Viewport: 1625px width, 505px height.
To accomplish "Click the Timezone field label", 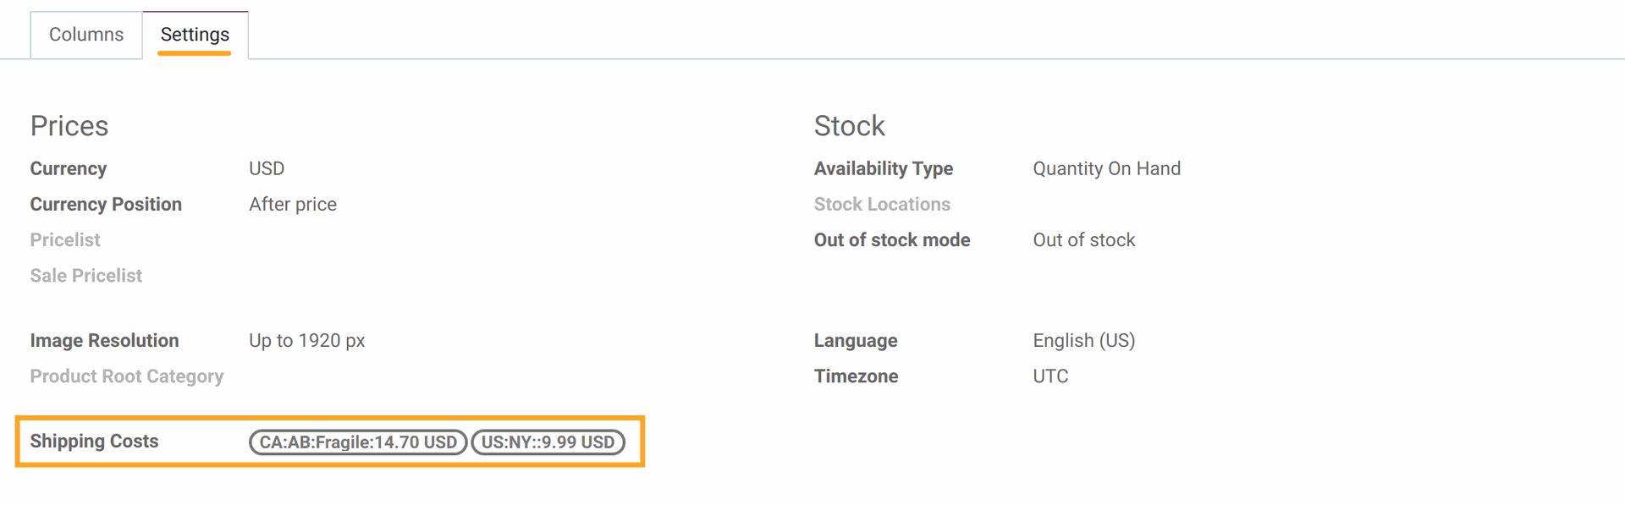I will pyautogui.click(x=857, y=376).
